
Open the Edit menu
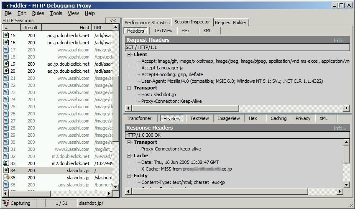[x=22, y=13]
